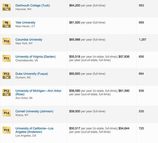Open University of Michigan—Ann Arbor (Ross) link
This screenshot has width=158, height=143.
click(38, 91)
